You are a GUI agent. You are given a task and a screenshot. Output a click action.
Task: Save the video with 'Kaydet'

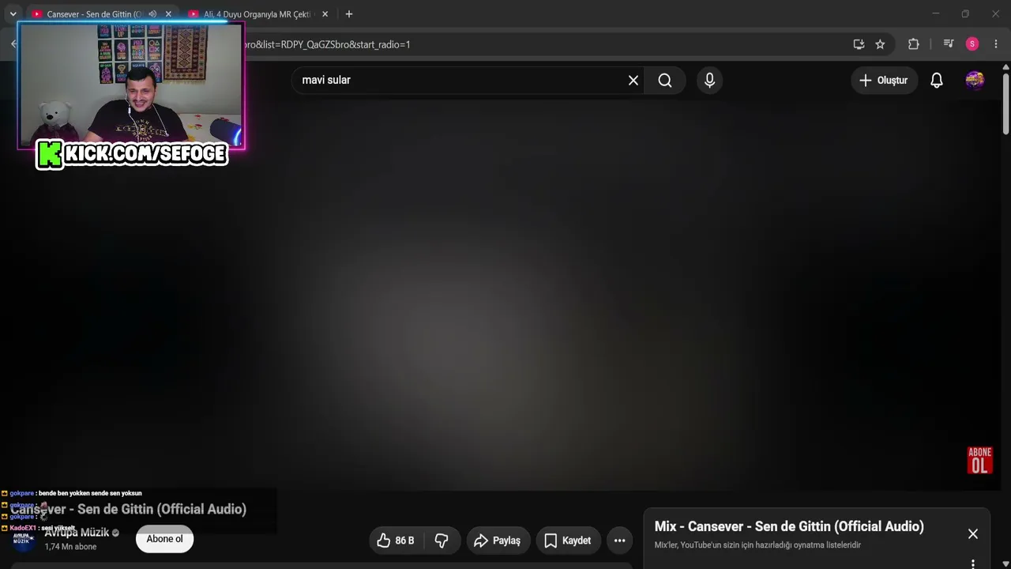click(568, 541)
